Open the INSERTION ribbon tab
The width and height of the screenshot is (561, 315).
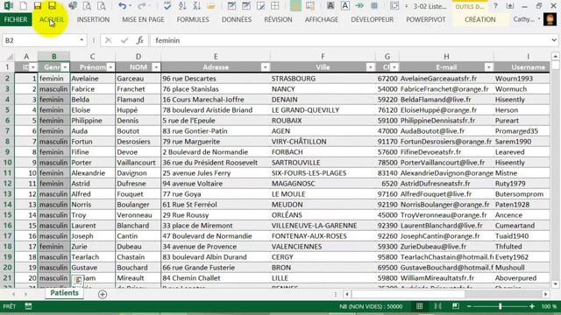click(x=93, y=19)
